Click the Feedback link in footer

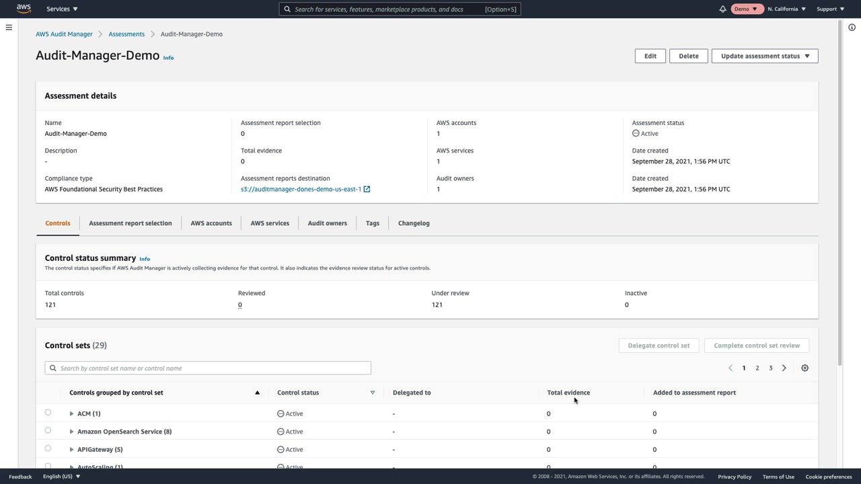(20, 477)
